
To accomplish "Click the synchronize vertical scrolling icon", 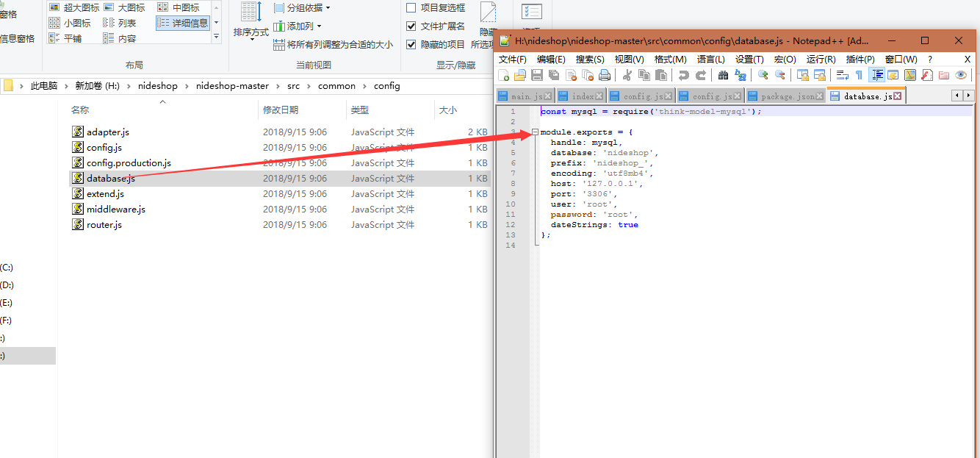I will (803, 75).
